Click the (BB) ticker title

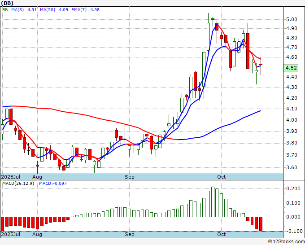[7, 3]
